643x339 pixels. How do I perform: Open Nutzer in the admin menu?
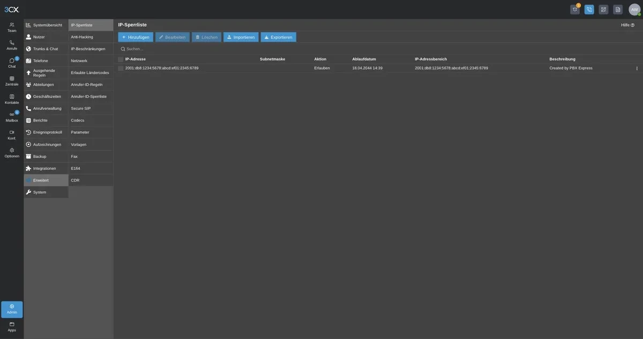(x=46, y=37)
